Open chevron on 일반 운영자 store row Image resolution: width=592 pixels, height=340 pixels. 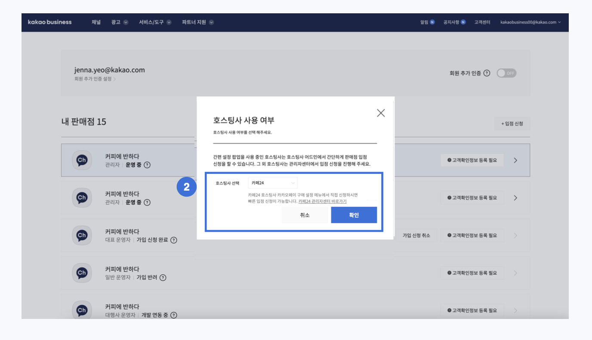pos(516,273)
